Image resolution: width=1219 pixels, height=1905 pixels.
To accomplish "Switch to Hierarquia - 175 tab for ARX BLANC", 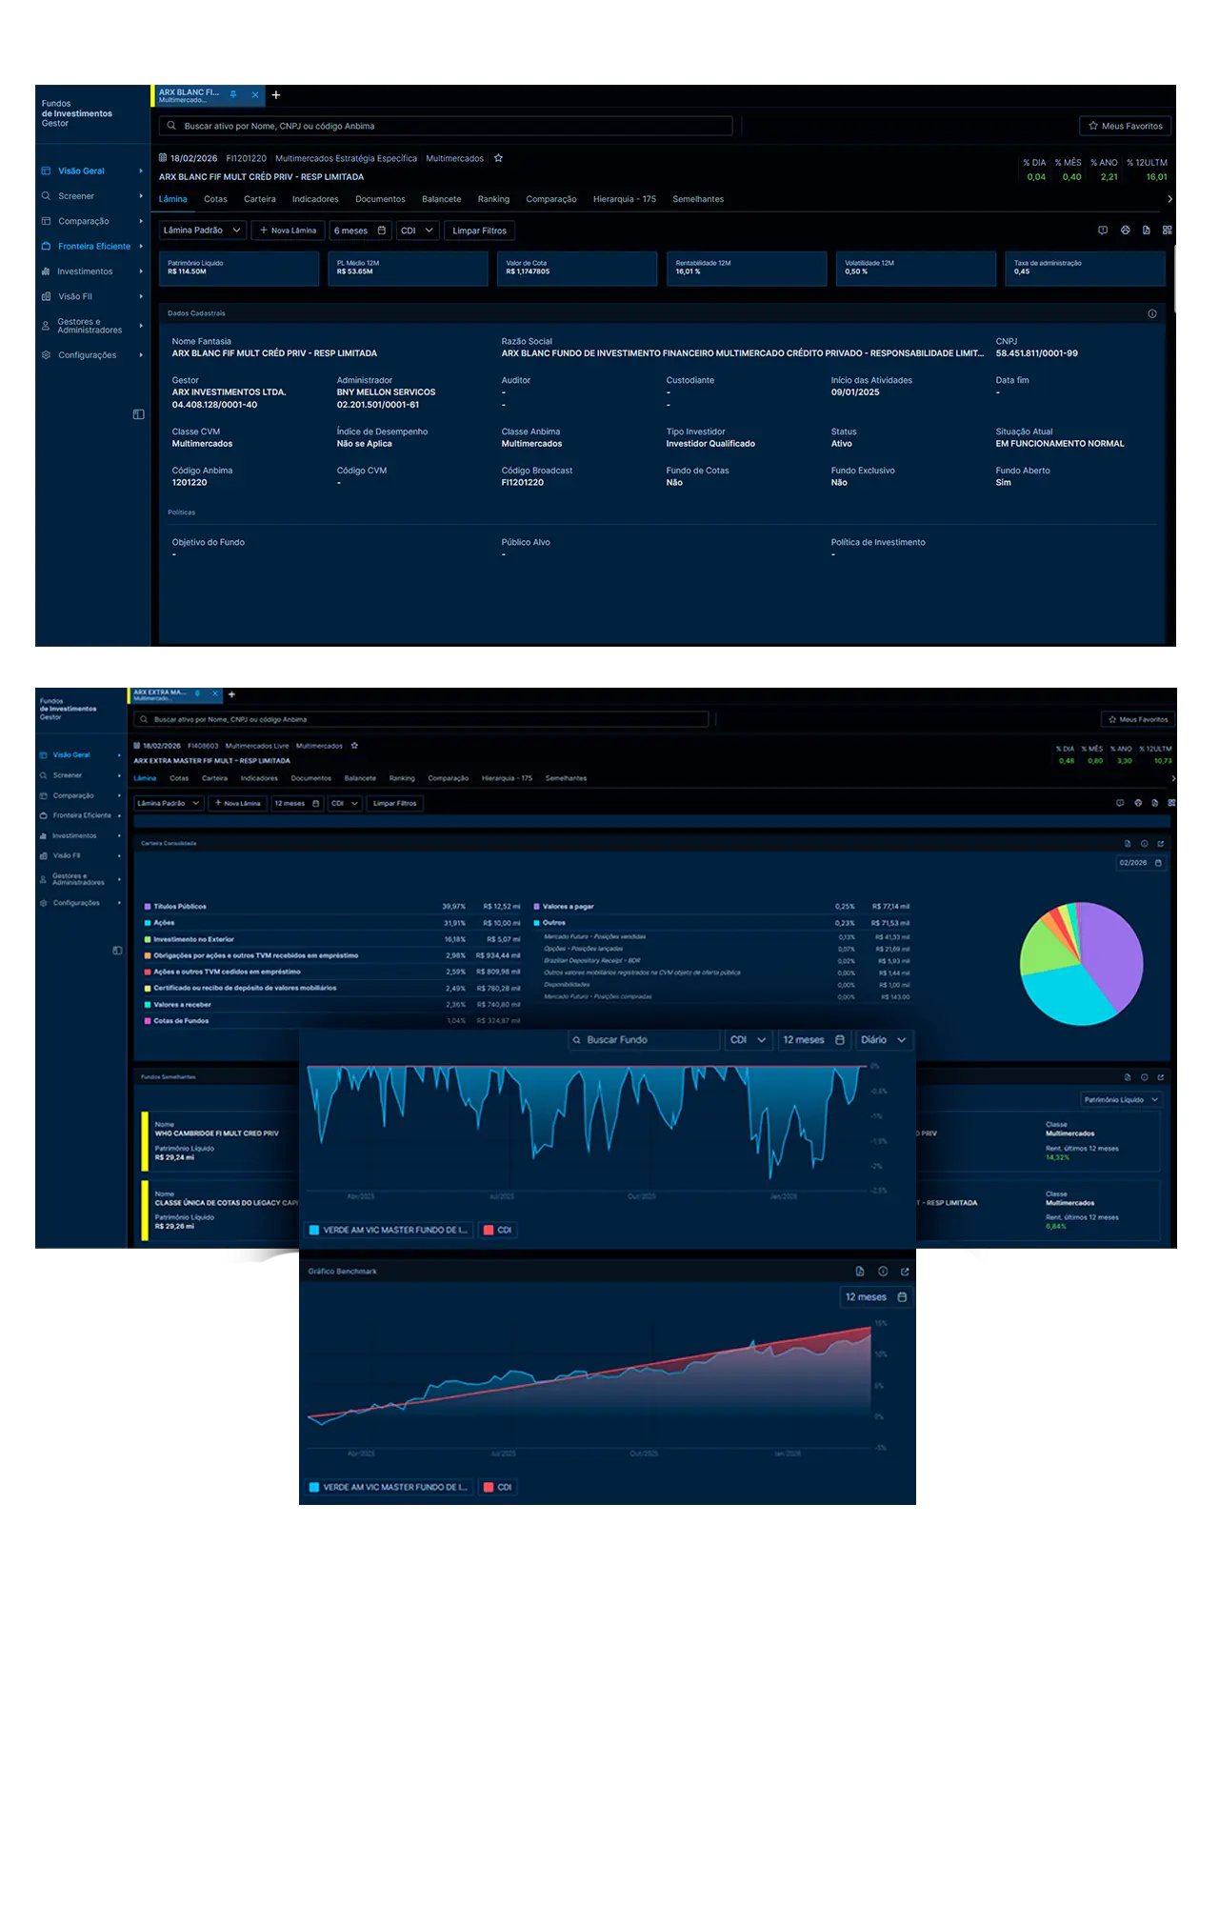I will point(624,199).
